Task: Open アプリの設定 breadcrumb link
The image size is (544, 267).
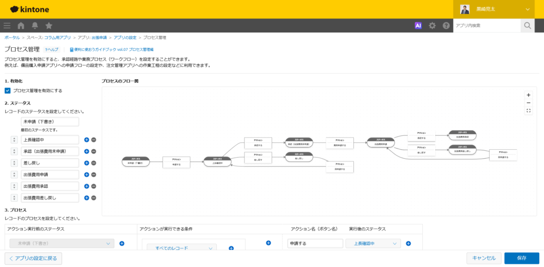Action: pyautogui.click(x=125, y=37)
